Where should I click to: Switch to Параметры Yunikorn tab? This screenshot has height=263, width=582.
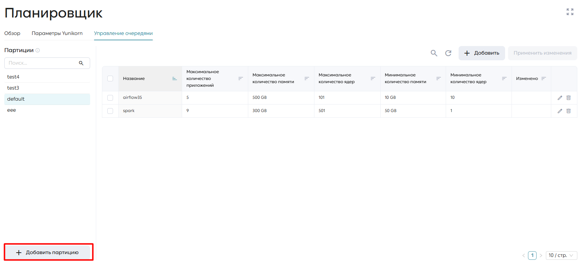pyautogui.click(x=57, y=33)
